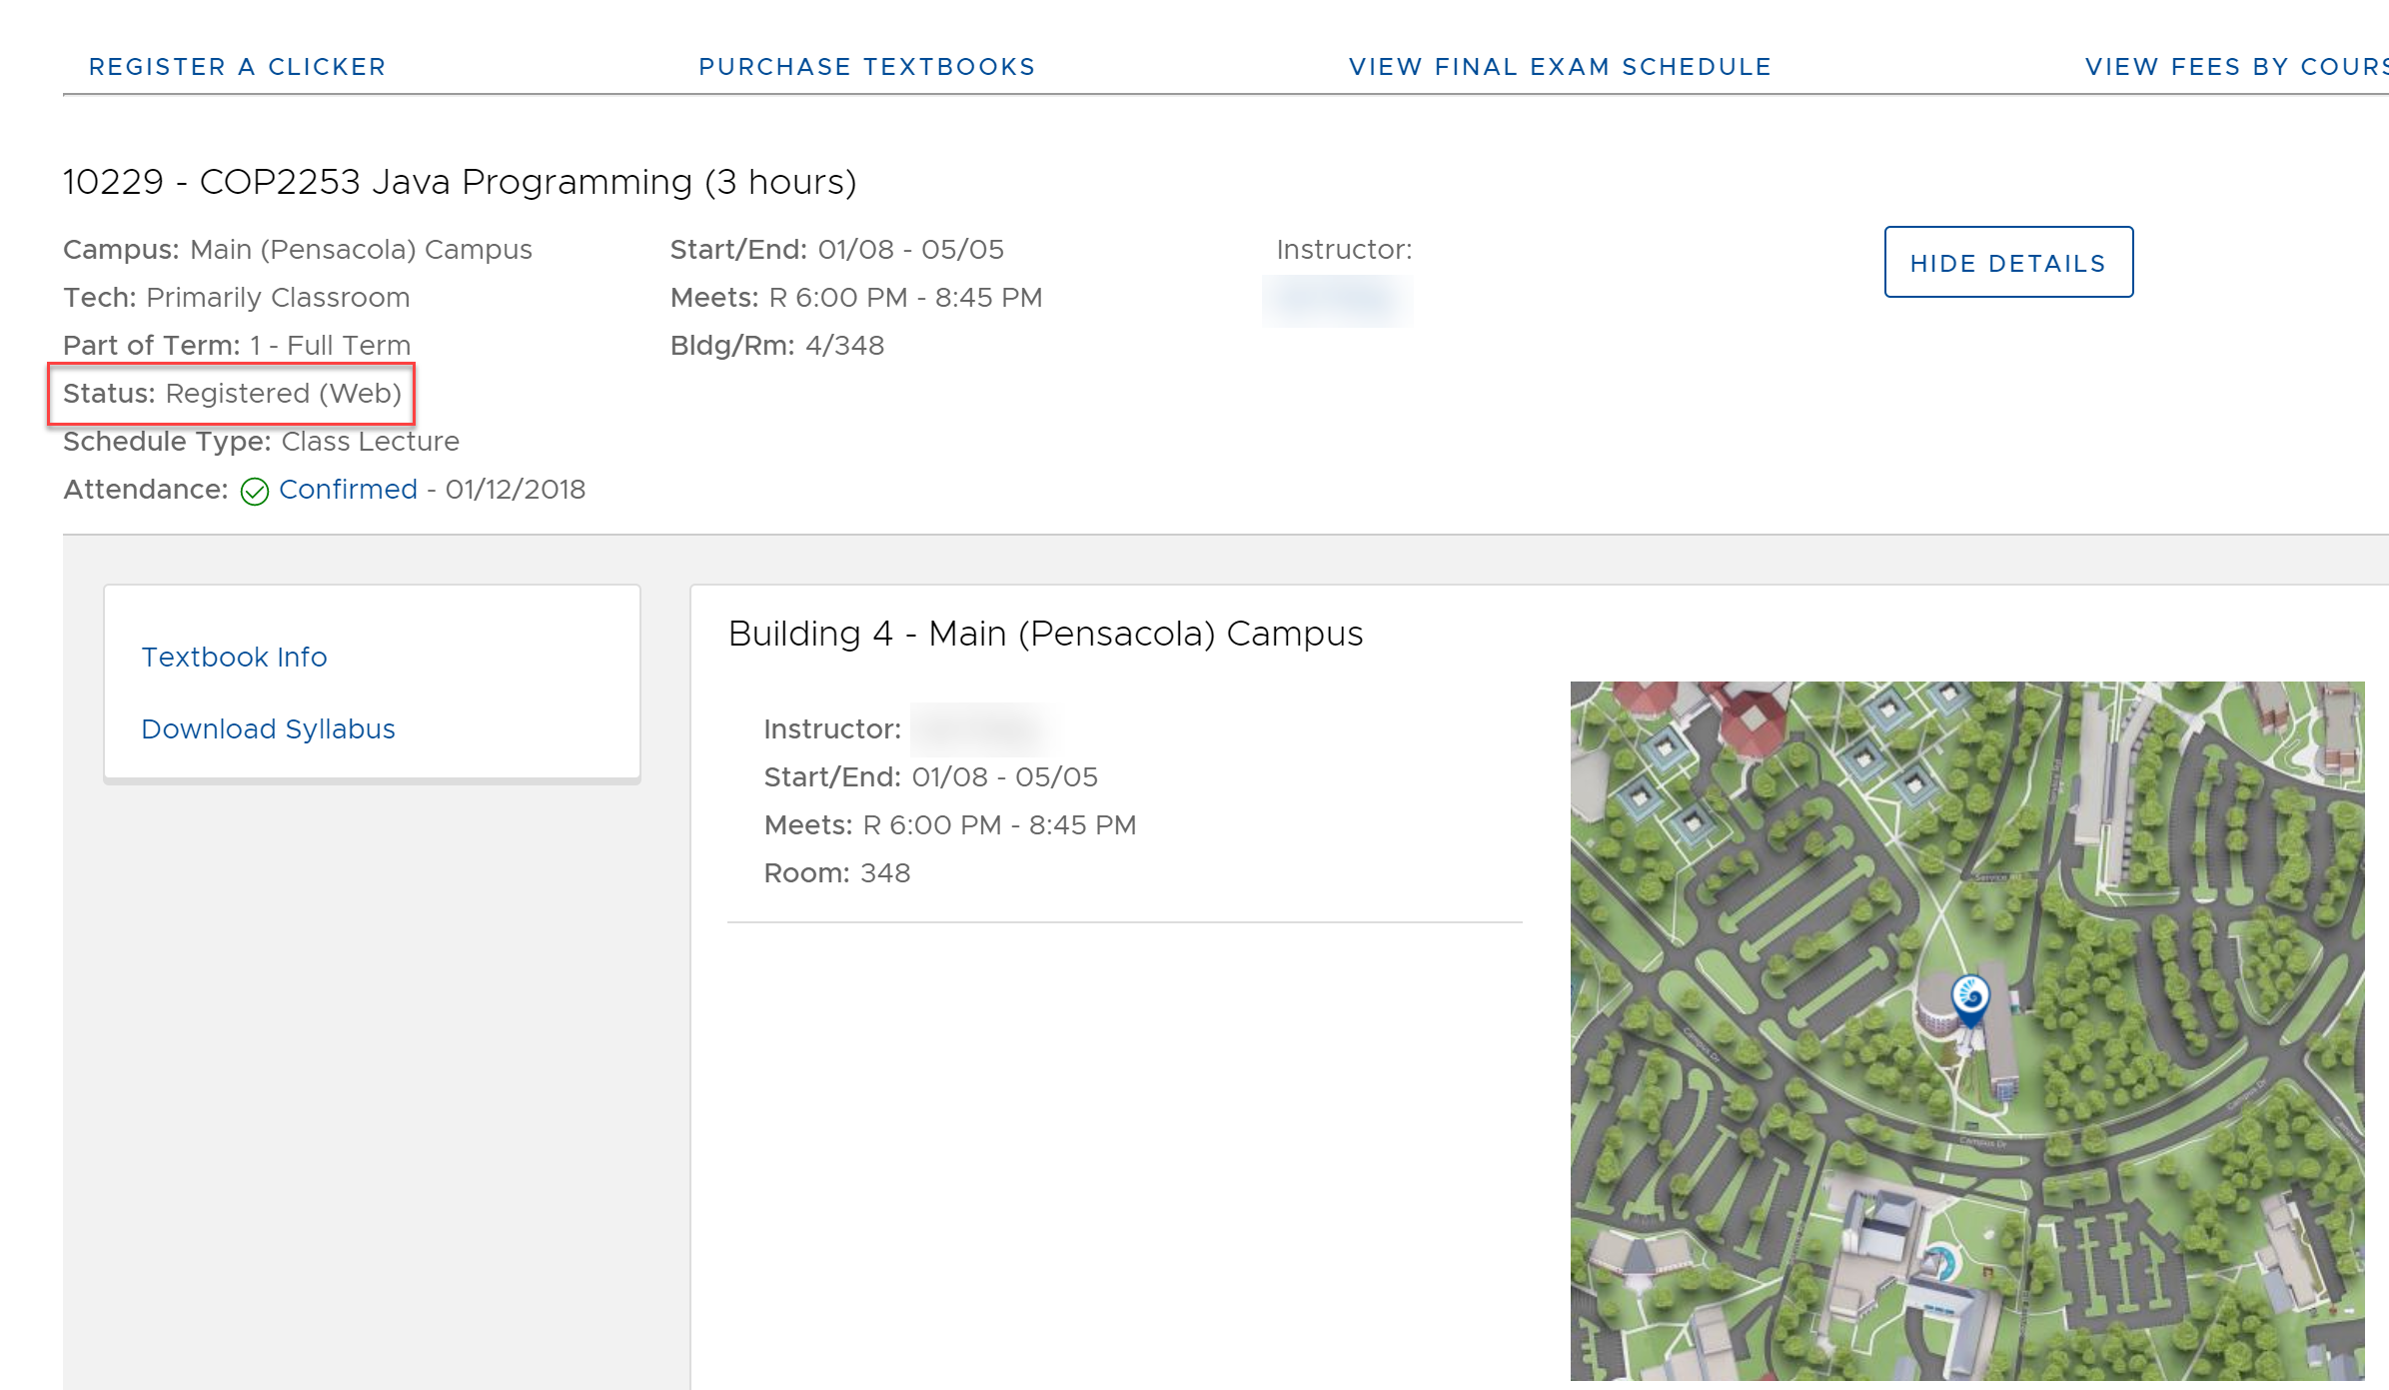Click the campus map image

[x=1967, y=1030]
